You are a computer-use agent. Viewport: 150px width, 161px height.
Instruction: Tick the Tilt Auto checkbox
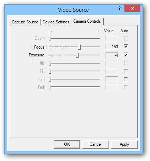[x=126, y=71]
